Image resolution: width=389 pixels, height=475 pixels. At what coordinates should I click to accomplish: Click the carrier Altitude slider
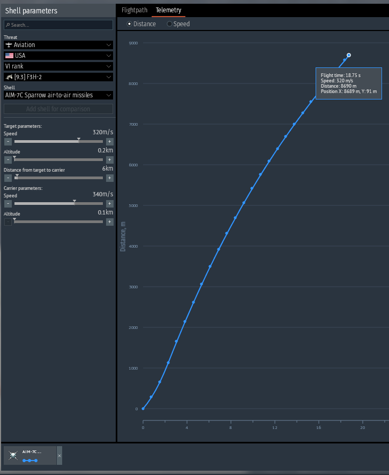click(x=58, y=222)
